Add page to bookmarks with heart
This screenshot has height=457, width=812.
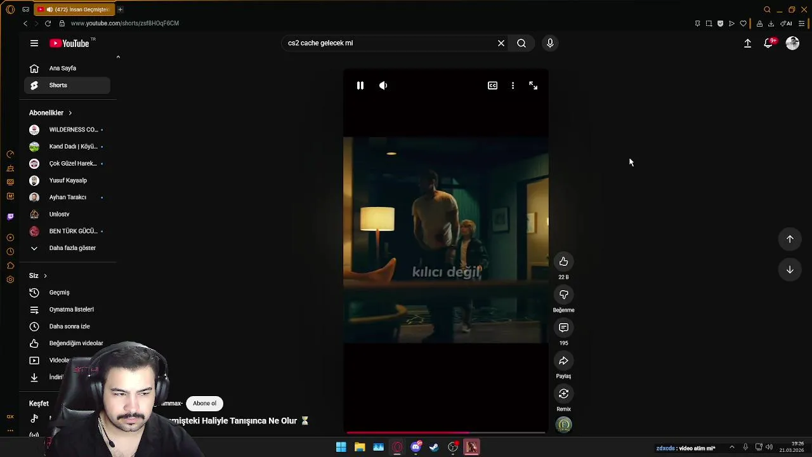[x=743, y=23]
